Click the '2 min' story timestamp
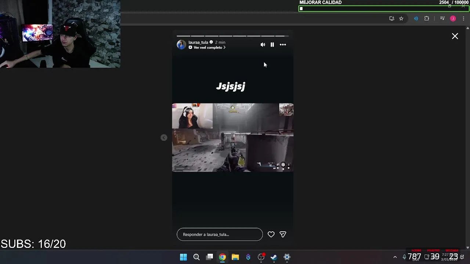Image resolution: width=470 pixels, height=264 pixels. [x=220, y=42]
